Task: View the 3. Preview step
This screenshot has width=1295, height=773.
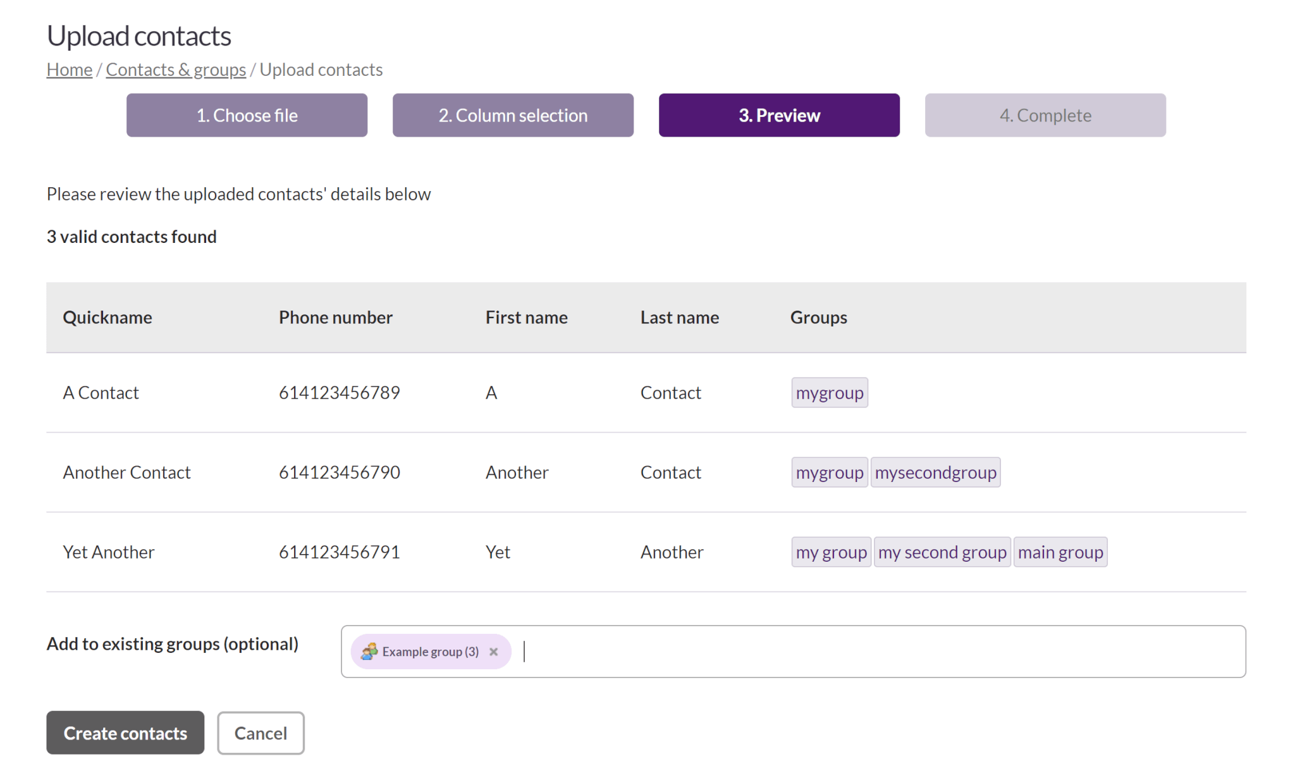Action: click(779, 115)
